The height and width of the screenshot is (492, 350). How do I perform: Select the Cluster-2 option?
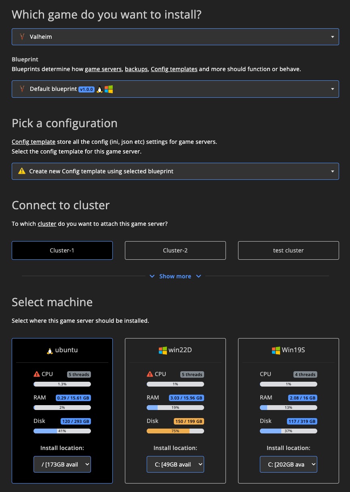(x=175, y=250)
